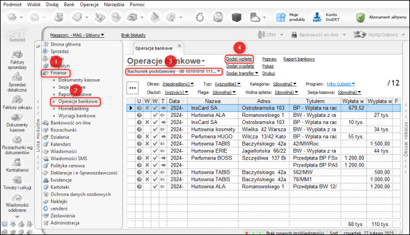Screen dimensions: 410x235
Task: Open Dokumenty kasowe shortcut icon
Action: coord(17,117)
